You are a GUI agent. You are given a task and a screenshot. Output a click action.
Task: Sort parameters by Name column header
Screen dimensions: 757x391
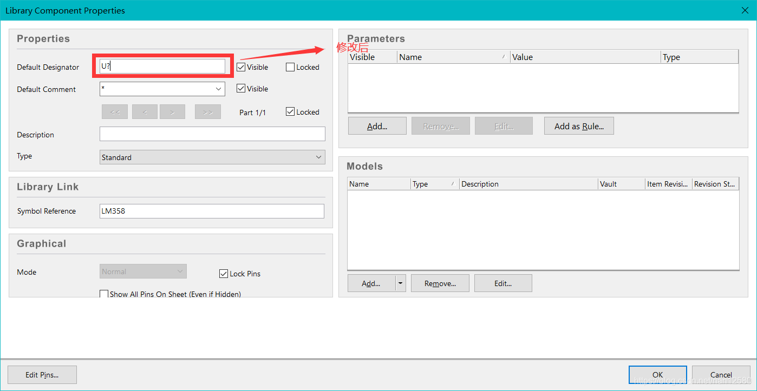[453, 57]
